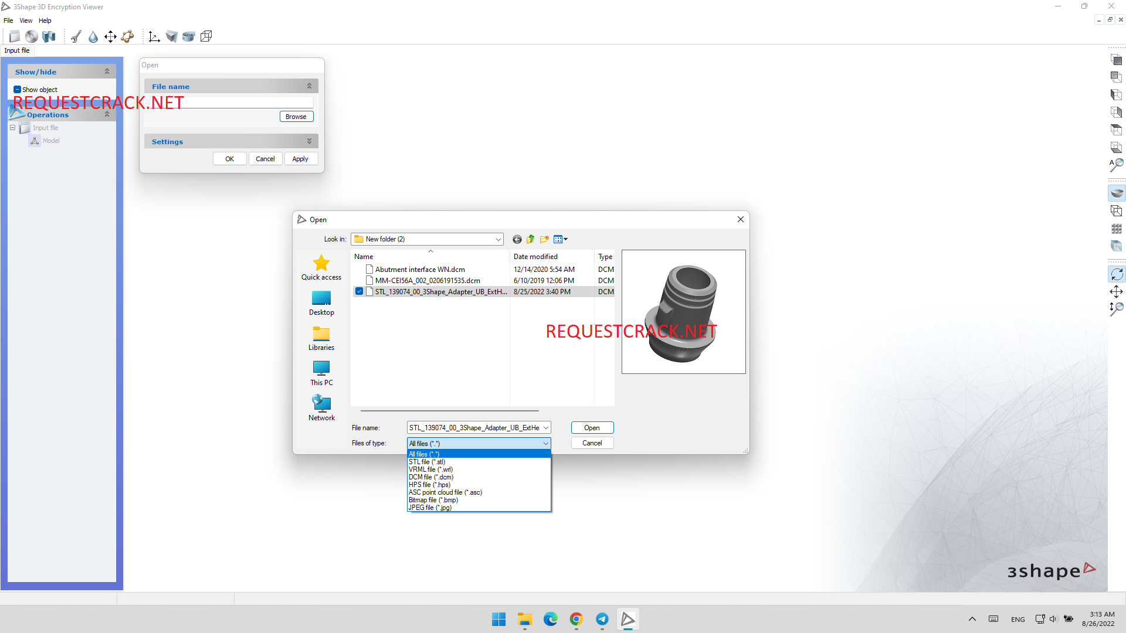Click the disc icon in toolbar
Screen dimensions: 1126x633
31,37
